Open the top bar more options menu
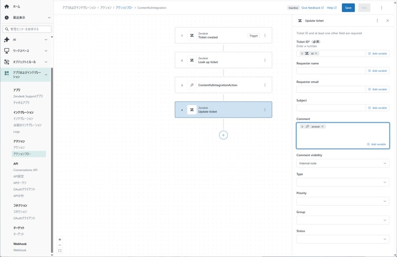Image resolution: width=397 pixels, height=257 pixels. (x=381, y=8)
